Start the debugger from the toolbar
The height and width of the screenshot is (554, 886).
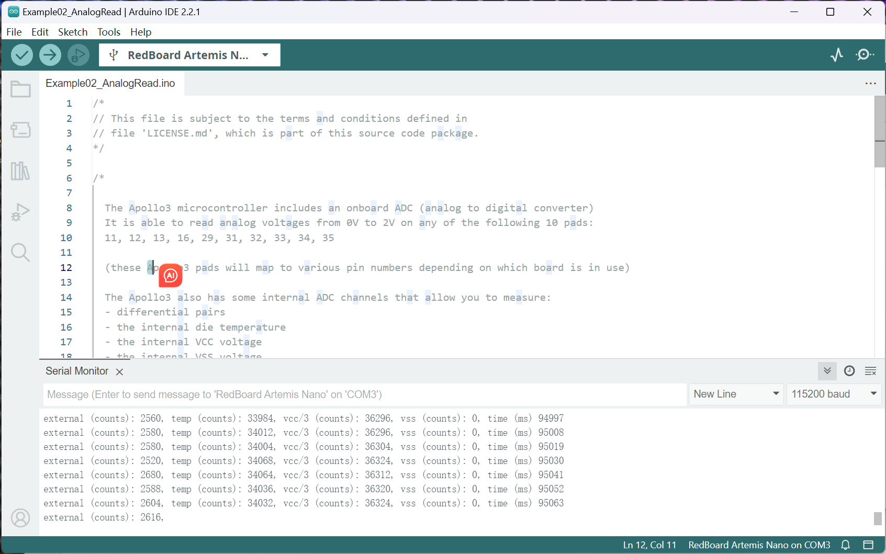tap(78, 55)
